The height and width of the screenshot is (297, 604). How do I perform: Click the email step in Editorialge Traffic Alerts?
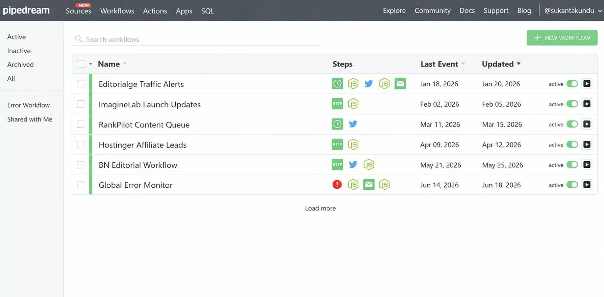pos(400,84)
